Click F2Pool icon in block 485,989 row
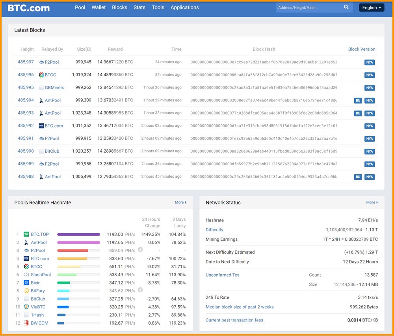The width and height of the screenshot is (394, 336). click(x=41, y=164)
